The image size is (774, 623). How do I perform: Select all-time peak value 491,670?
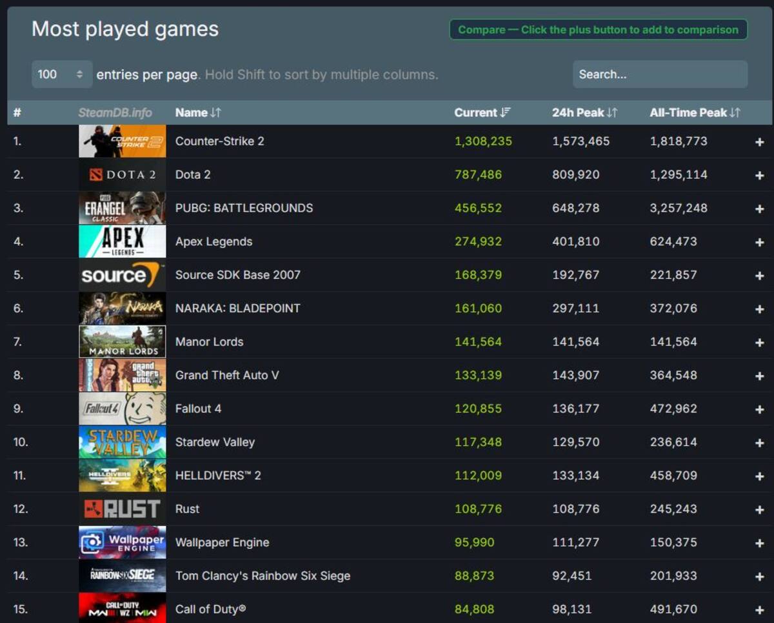click(673, 609)
